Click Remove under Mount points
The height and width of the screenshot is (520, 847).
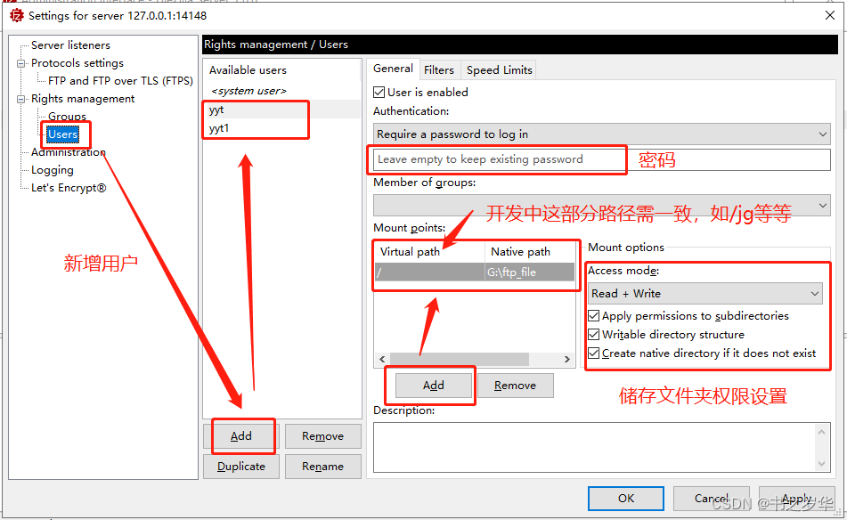(516, 386)
